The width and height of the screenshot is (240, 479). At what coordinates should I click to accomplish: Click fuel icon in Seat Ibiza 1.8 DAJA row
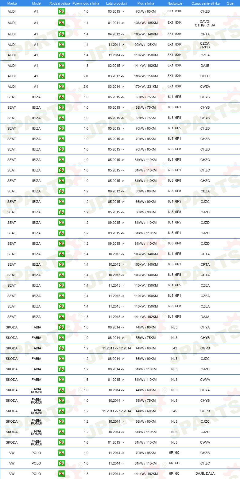pyautogui.click(x=61, y=317)
